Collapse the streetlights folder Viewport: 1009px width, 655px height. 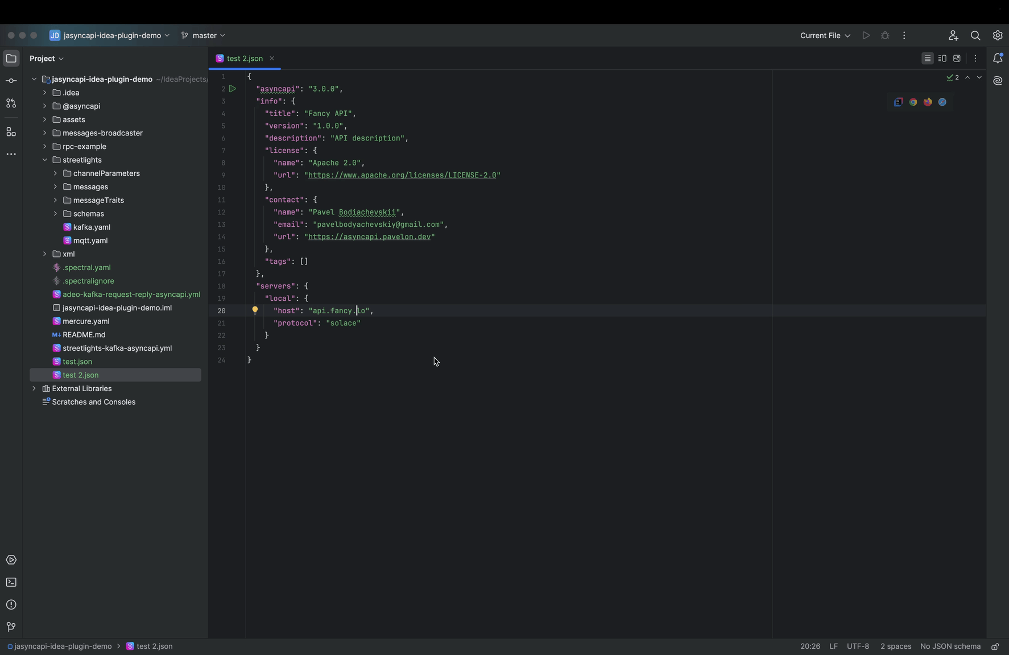44,160
